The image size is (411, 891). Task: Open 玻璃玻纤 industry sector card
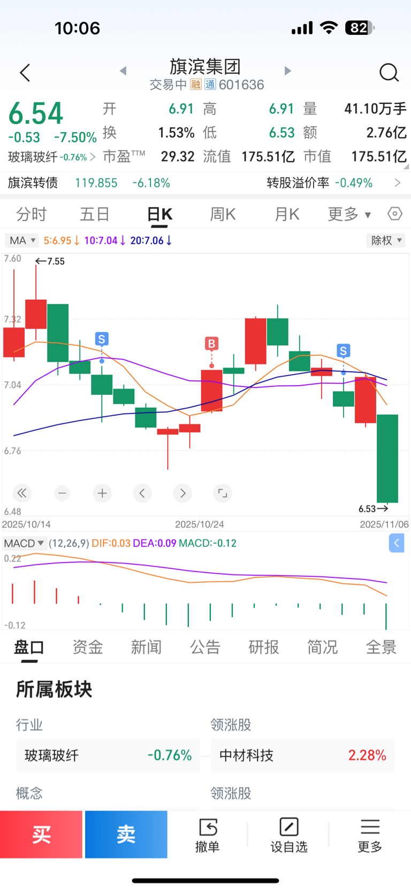click(108, 755)
